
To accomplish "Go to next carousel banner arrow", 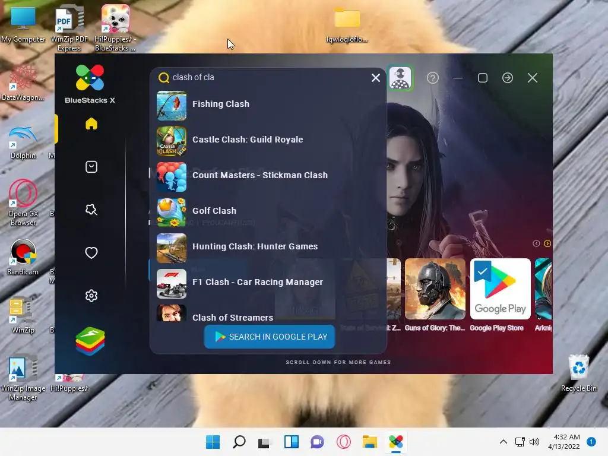I will (x=547, y=243).
